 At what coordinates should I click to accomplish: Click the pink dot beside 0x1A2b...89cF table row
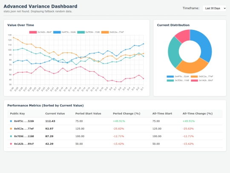11,144
